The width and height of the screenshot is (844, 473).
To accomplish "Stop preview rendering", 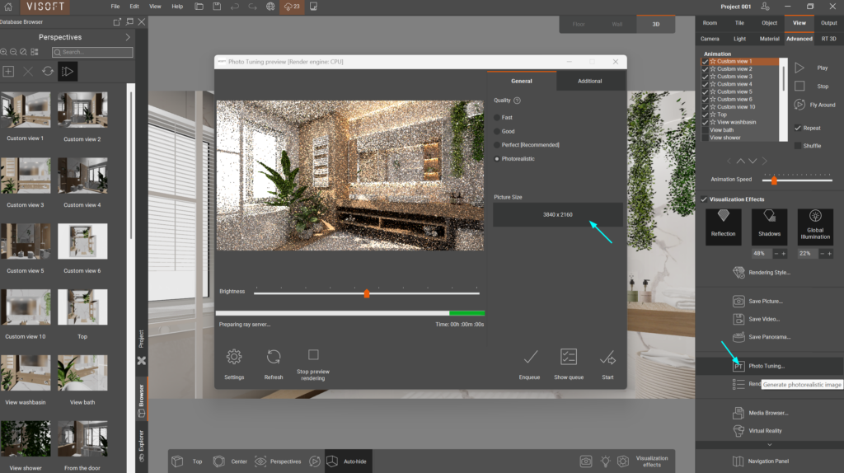I will pos(313,365).
